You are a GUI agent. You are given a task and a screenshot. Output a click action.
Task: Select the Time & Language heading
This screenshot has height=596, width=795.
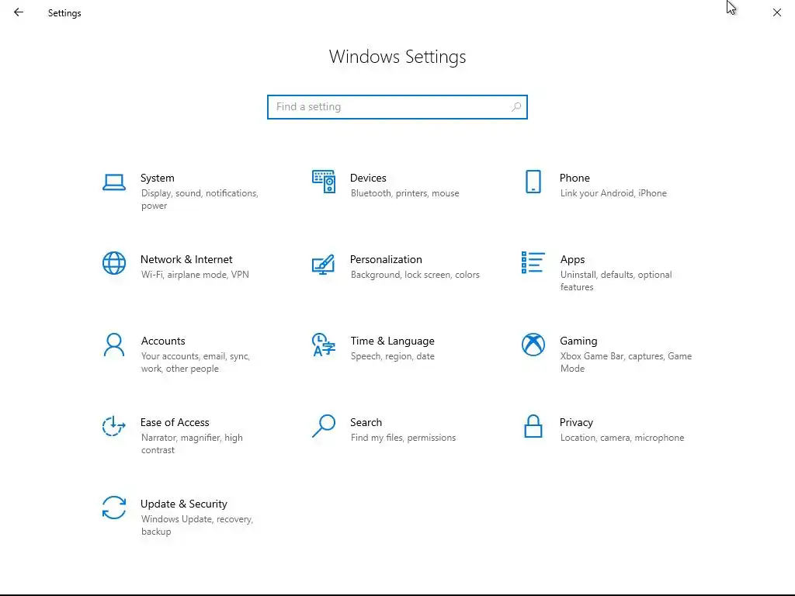pyautogui.click(x=392, y=341)
